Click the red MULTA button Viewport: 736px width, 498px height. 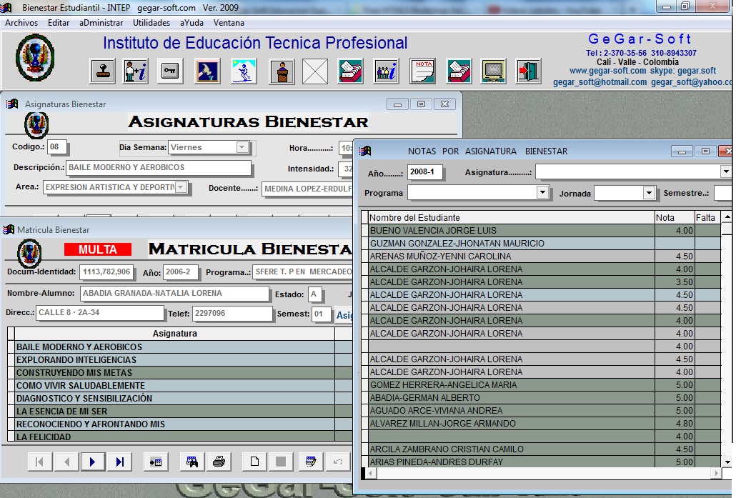[98, 249]
